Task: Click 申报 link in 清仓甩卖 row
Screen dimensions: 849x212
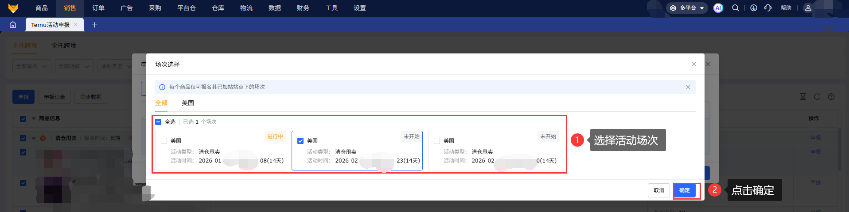Action: point(815,138)
